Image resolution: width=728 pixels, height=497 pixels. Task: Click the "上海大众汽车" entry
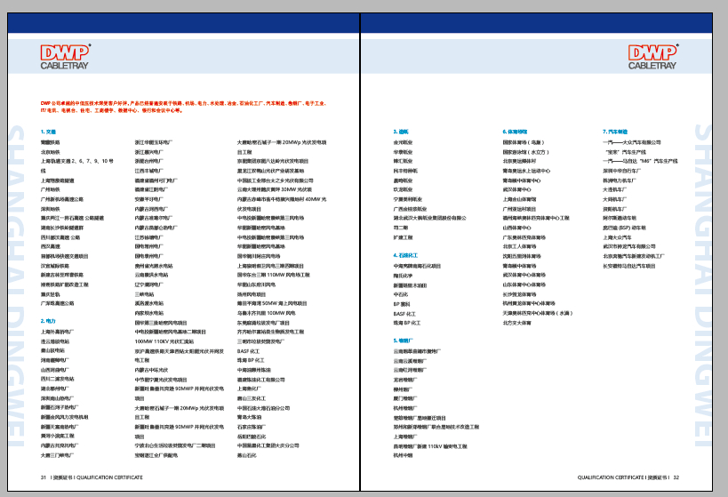[x=618, y=236]
